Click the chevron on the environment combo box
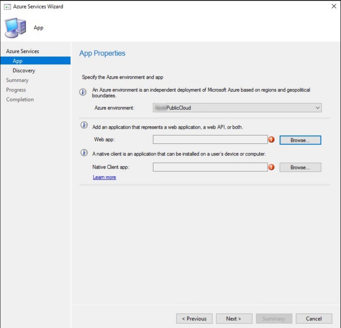The width and height of the screenshot is (341, 328). pyautogui.click(x=318, y=108)
